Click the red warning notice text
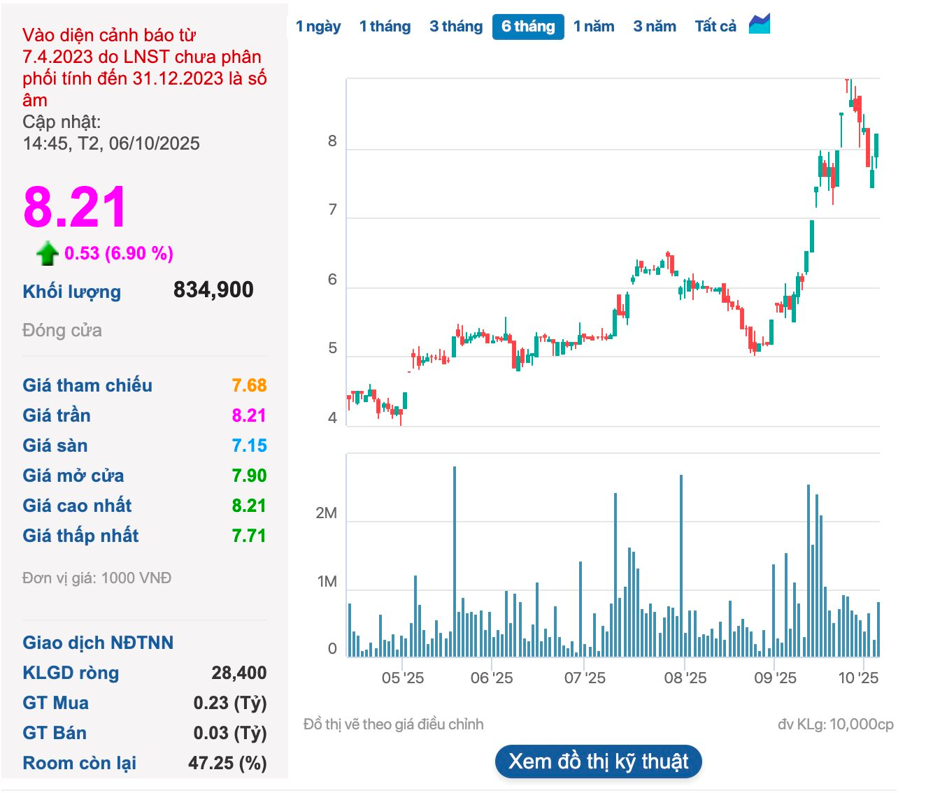The width and height of the screenshot is (926, 793). (x=143, y=67)
